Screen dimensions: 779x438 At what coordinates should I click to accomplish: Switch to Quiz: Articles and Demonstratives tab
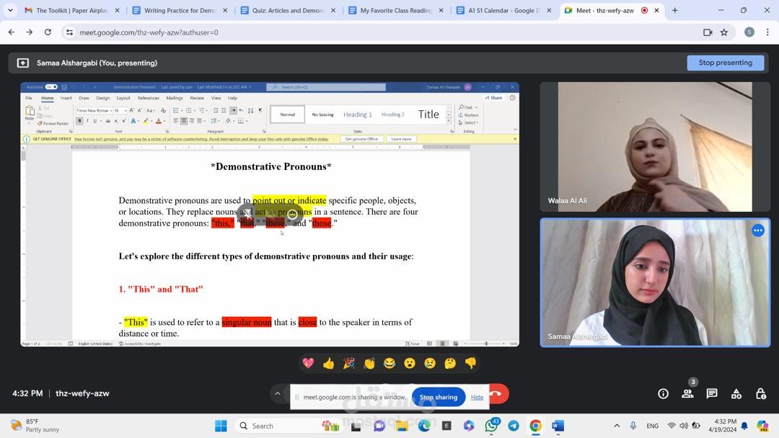[x=288, y=10]
